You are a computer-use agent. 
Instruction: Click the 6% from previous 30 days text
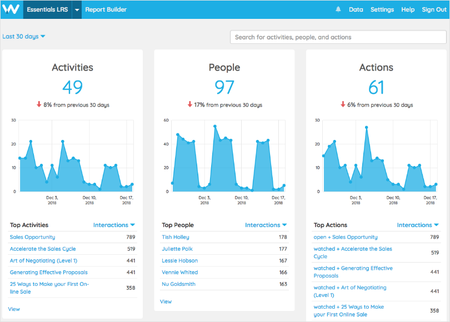pyautogui.click(x=380, y=105)
